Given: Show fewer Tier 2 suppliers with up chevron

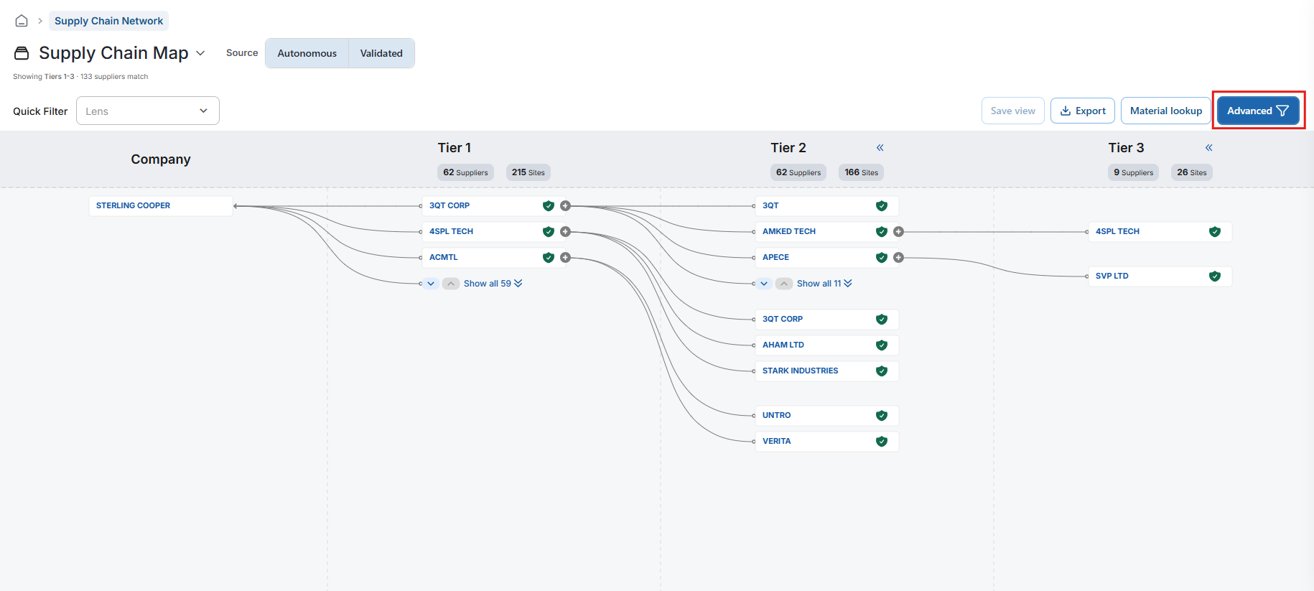Looking at the screenshot, I should coord(784,284).
